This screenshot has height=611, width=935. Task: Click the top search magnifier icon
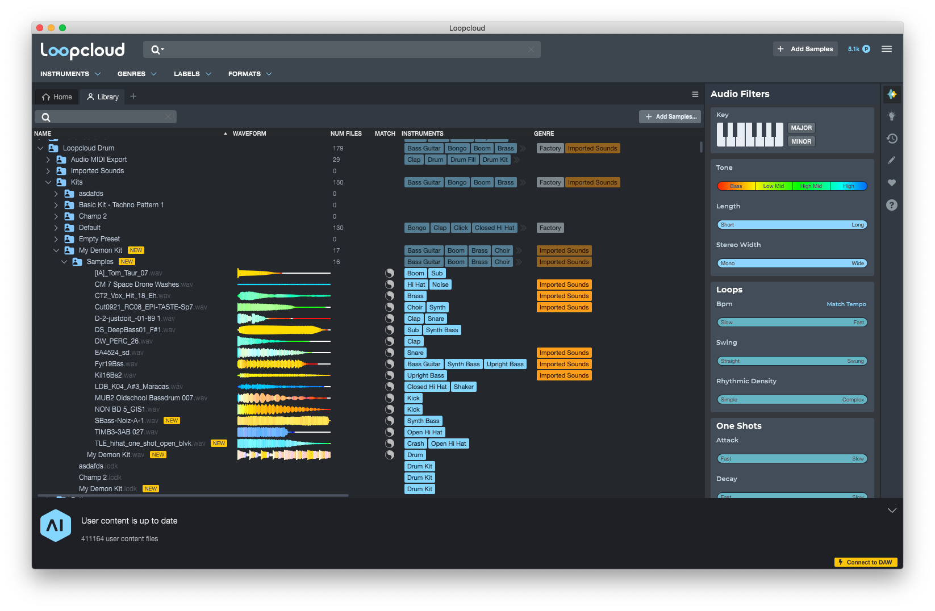coord(157,50)
